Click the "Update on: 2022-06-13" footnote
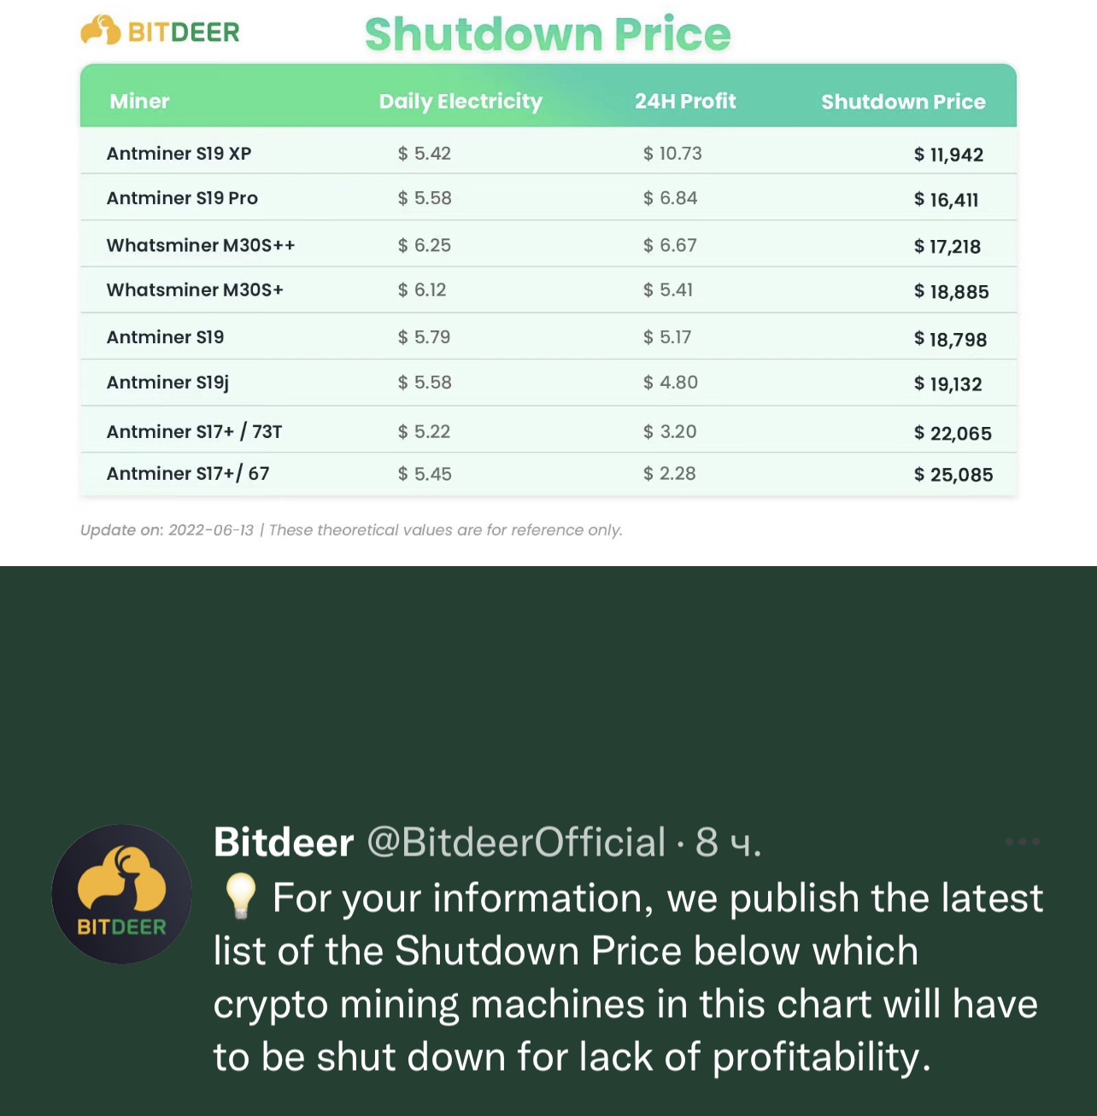The image size is (1097, 1116). pos(167,530)
